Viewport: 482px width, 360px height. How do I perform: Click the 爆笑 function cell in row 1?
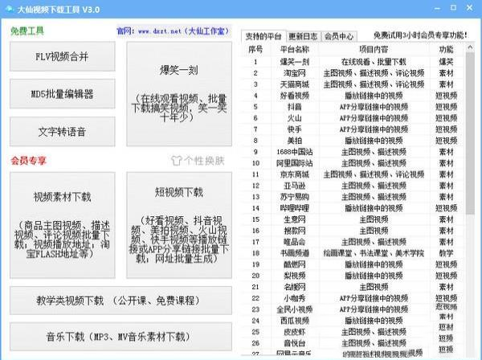tap(446, 62)
